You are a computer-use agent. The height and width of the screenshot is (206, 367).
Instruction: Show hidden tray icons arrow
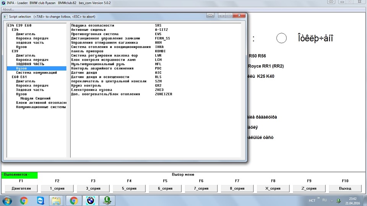pos(331,201)
